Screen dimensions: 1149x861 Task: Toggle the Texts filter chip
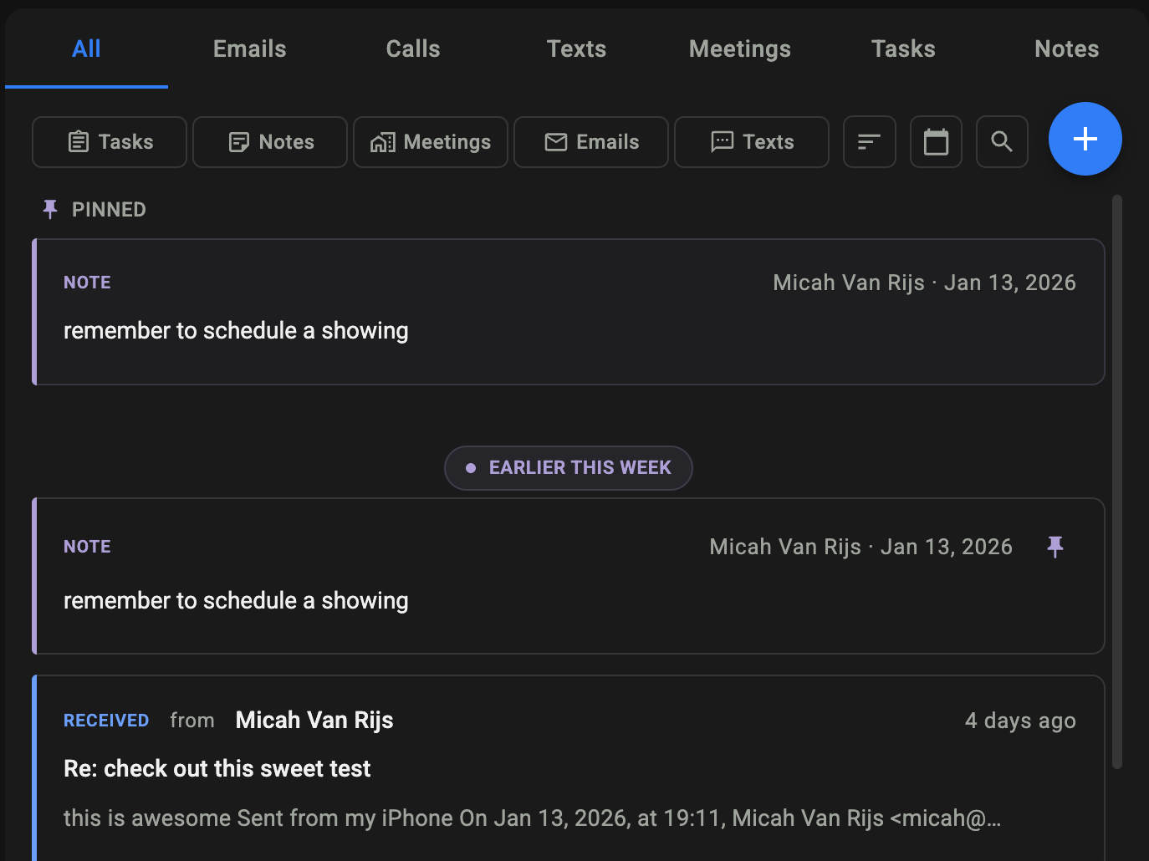click(752, 142)
